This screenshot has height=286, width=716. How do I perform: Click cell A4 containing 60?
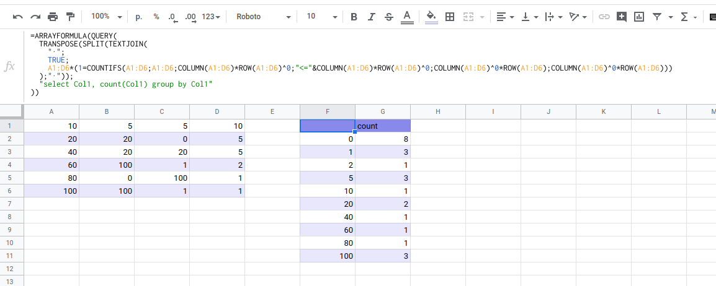coord(51,165)
